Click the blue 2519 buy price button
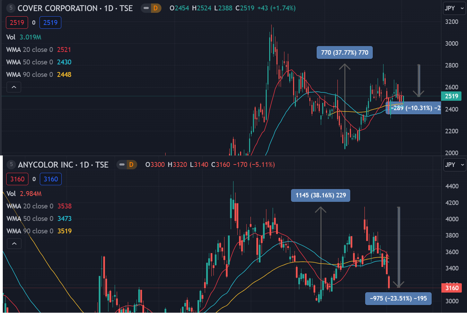Image resolution: width=467 pixels, height=313 pixels. (x=50, y=23)
